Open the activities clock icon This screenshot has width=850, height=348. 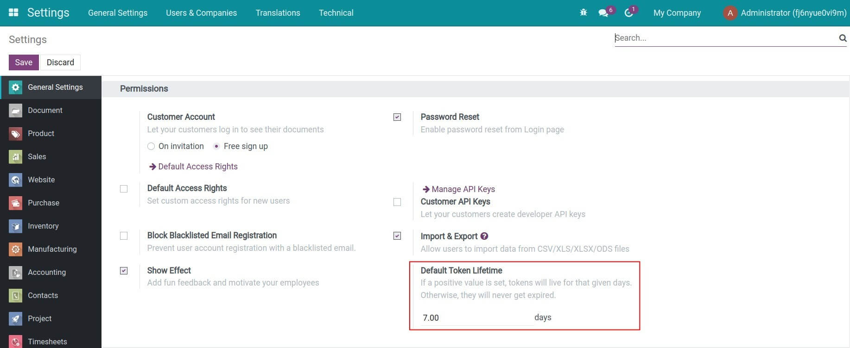click(x=628, y=13)
